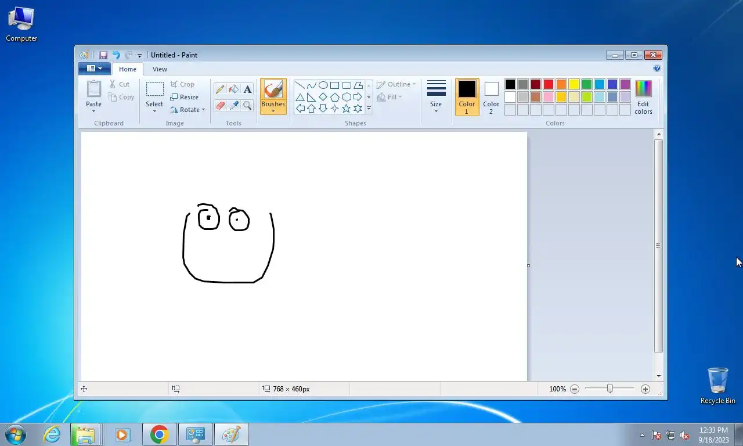Click the volume speaker tray icon
The image size is (743, 446).
pos(684,435)
